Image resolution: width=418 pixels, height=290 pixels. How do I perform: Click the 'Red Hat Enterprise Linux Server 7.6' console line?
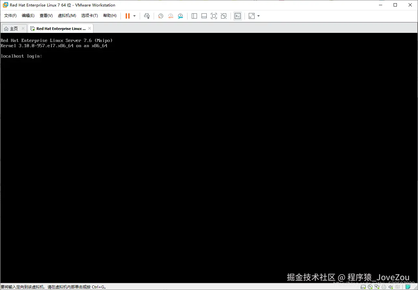[x=57, y=40]
